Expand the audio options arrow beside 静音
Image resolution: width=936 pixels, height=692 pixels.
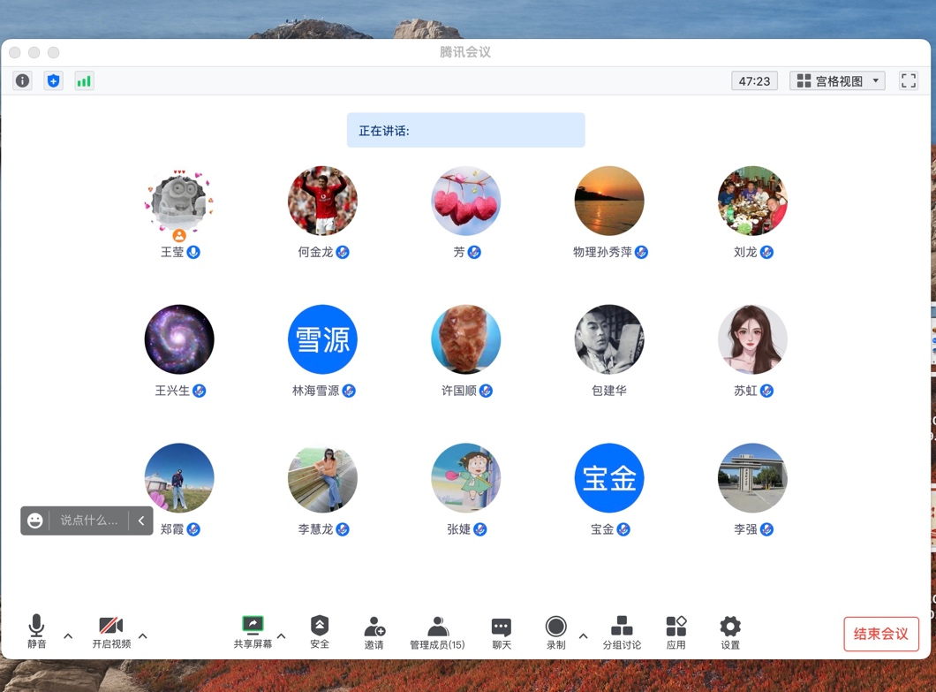coord(68,635)
